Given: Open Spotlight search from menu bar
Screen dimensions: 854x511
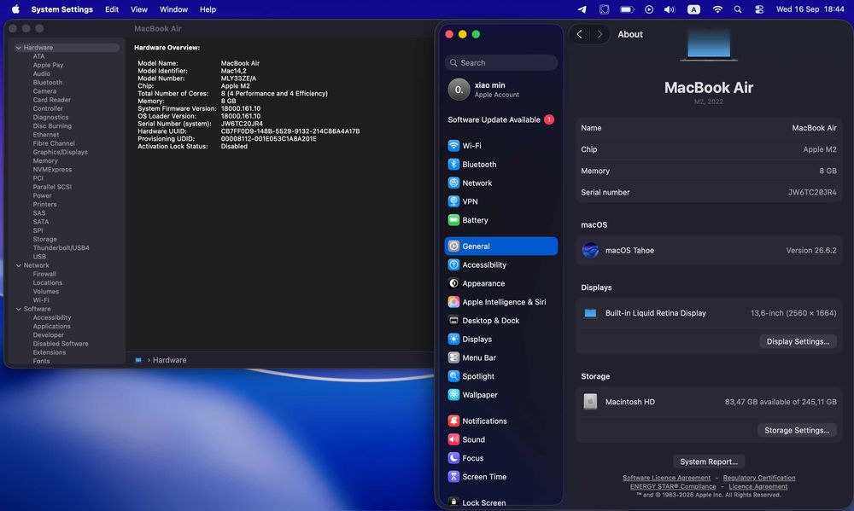Looking at the screenshot, I should tap(738, 9).
